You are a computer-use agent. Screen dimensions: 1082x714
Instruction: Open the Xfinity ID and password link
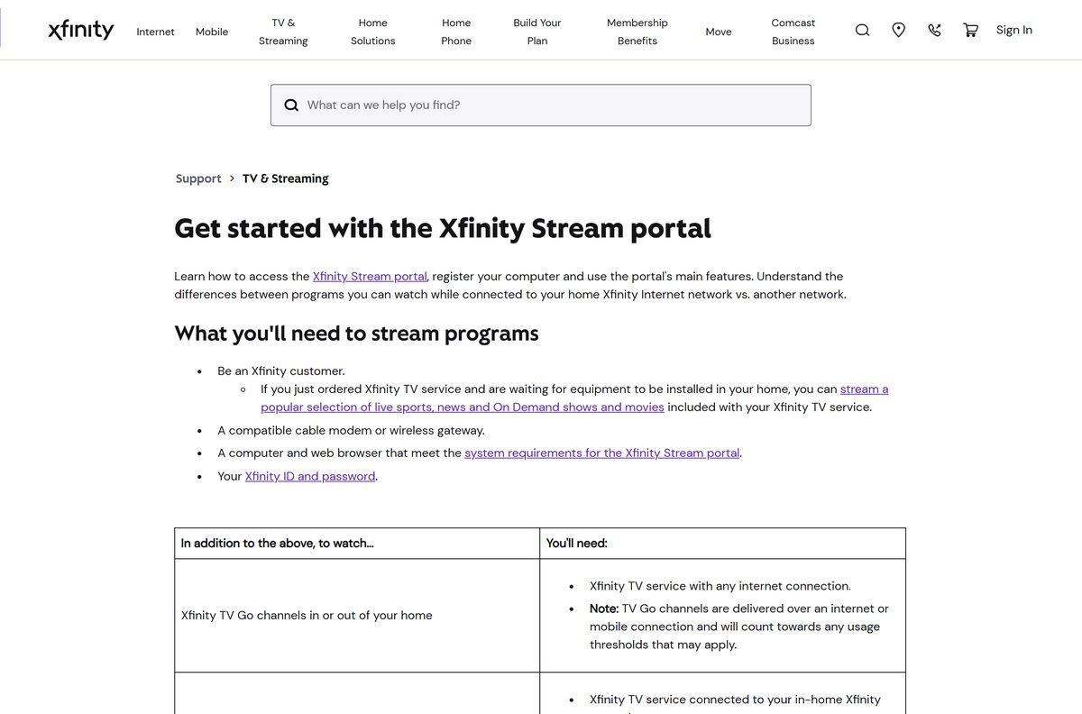pyautogui.click(x=310, y=476)
